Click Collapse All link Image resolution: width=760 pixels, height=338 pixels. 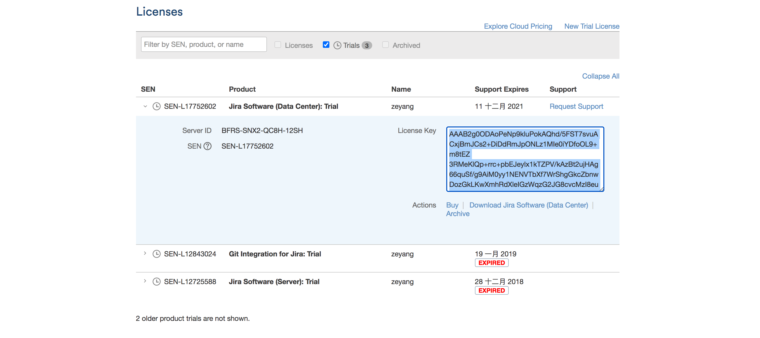[600, 76]
